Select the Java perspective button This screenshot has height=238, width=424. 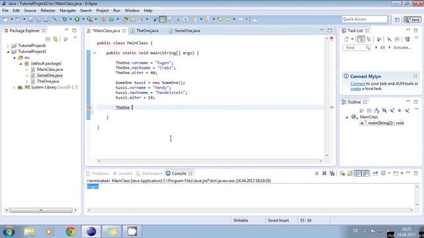[412, 20]
